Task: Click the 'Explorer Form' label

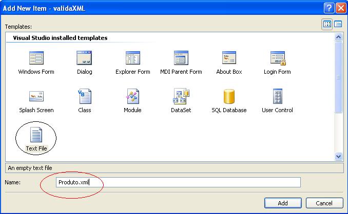Action: pos(133,72)
